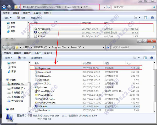The image size is (157, 125).
Task: Change view icon in R2R window
Action: 136,18
